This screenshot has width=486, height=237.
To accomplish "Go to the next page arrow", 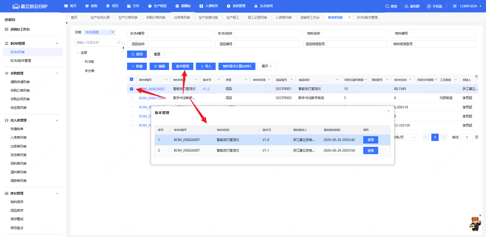I will pyautogui.click(x=444, y=137).
